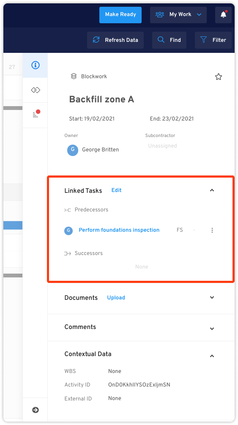Click the Blockwork layers icon
The width and height of the screenshot is (238, 425).
click(74, 77)
